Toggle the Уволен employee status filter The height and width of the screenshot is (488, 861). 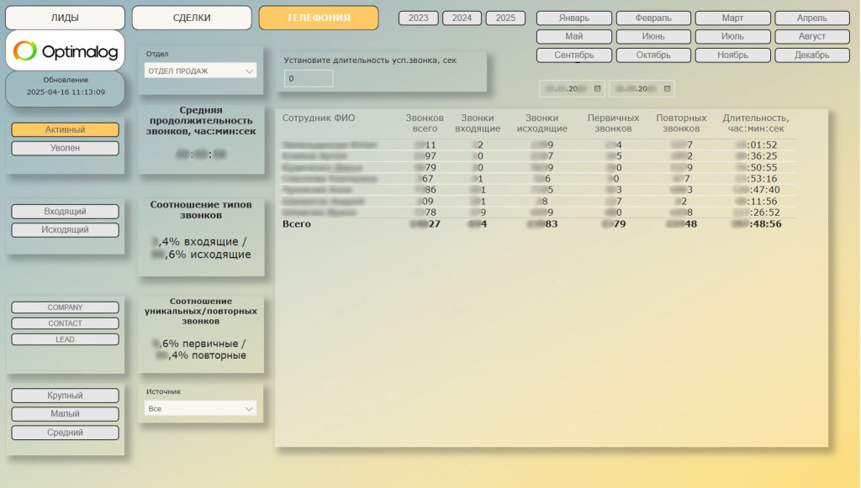pyautogui.click(x=65, y=148)
